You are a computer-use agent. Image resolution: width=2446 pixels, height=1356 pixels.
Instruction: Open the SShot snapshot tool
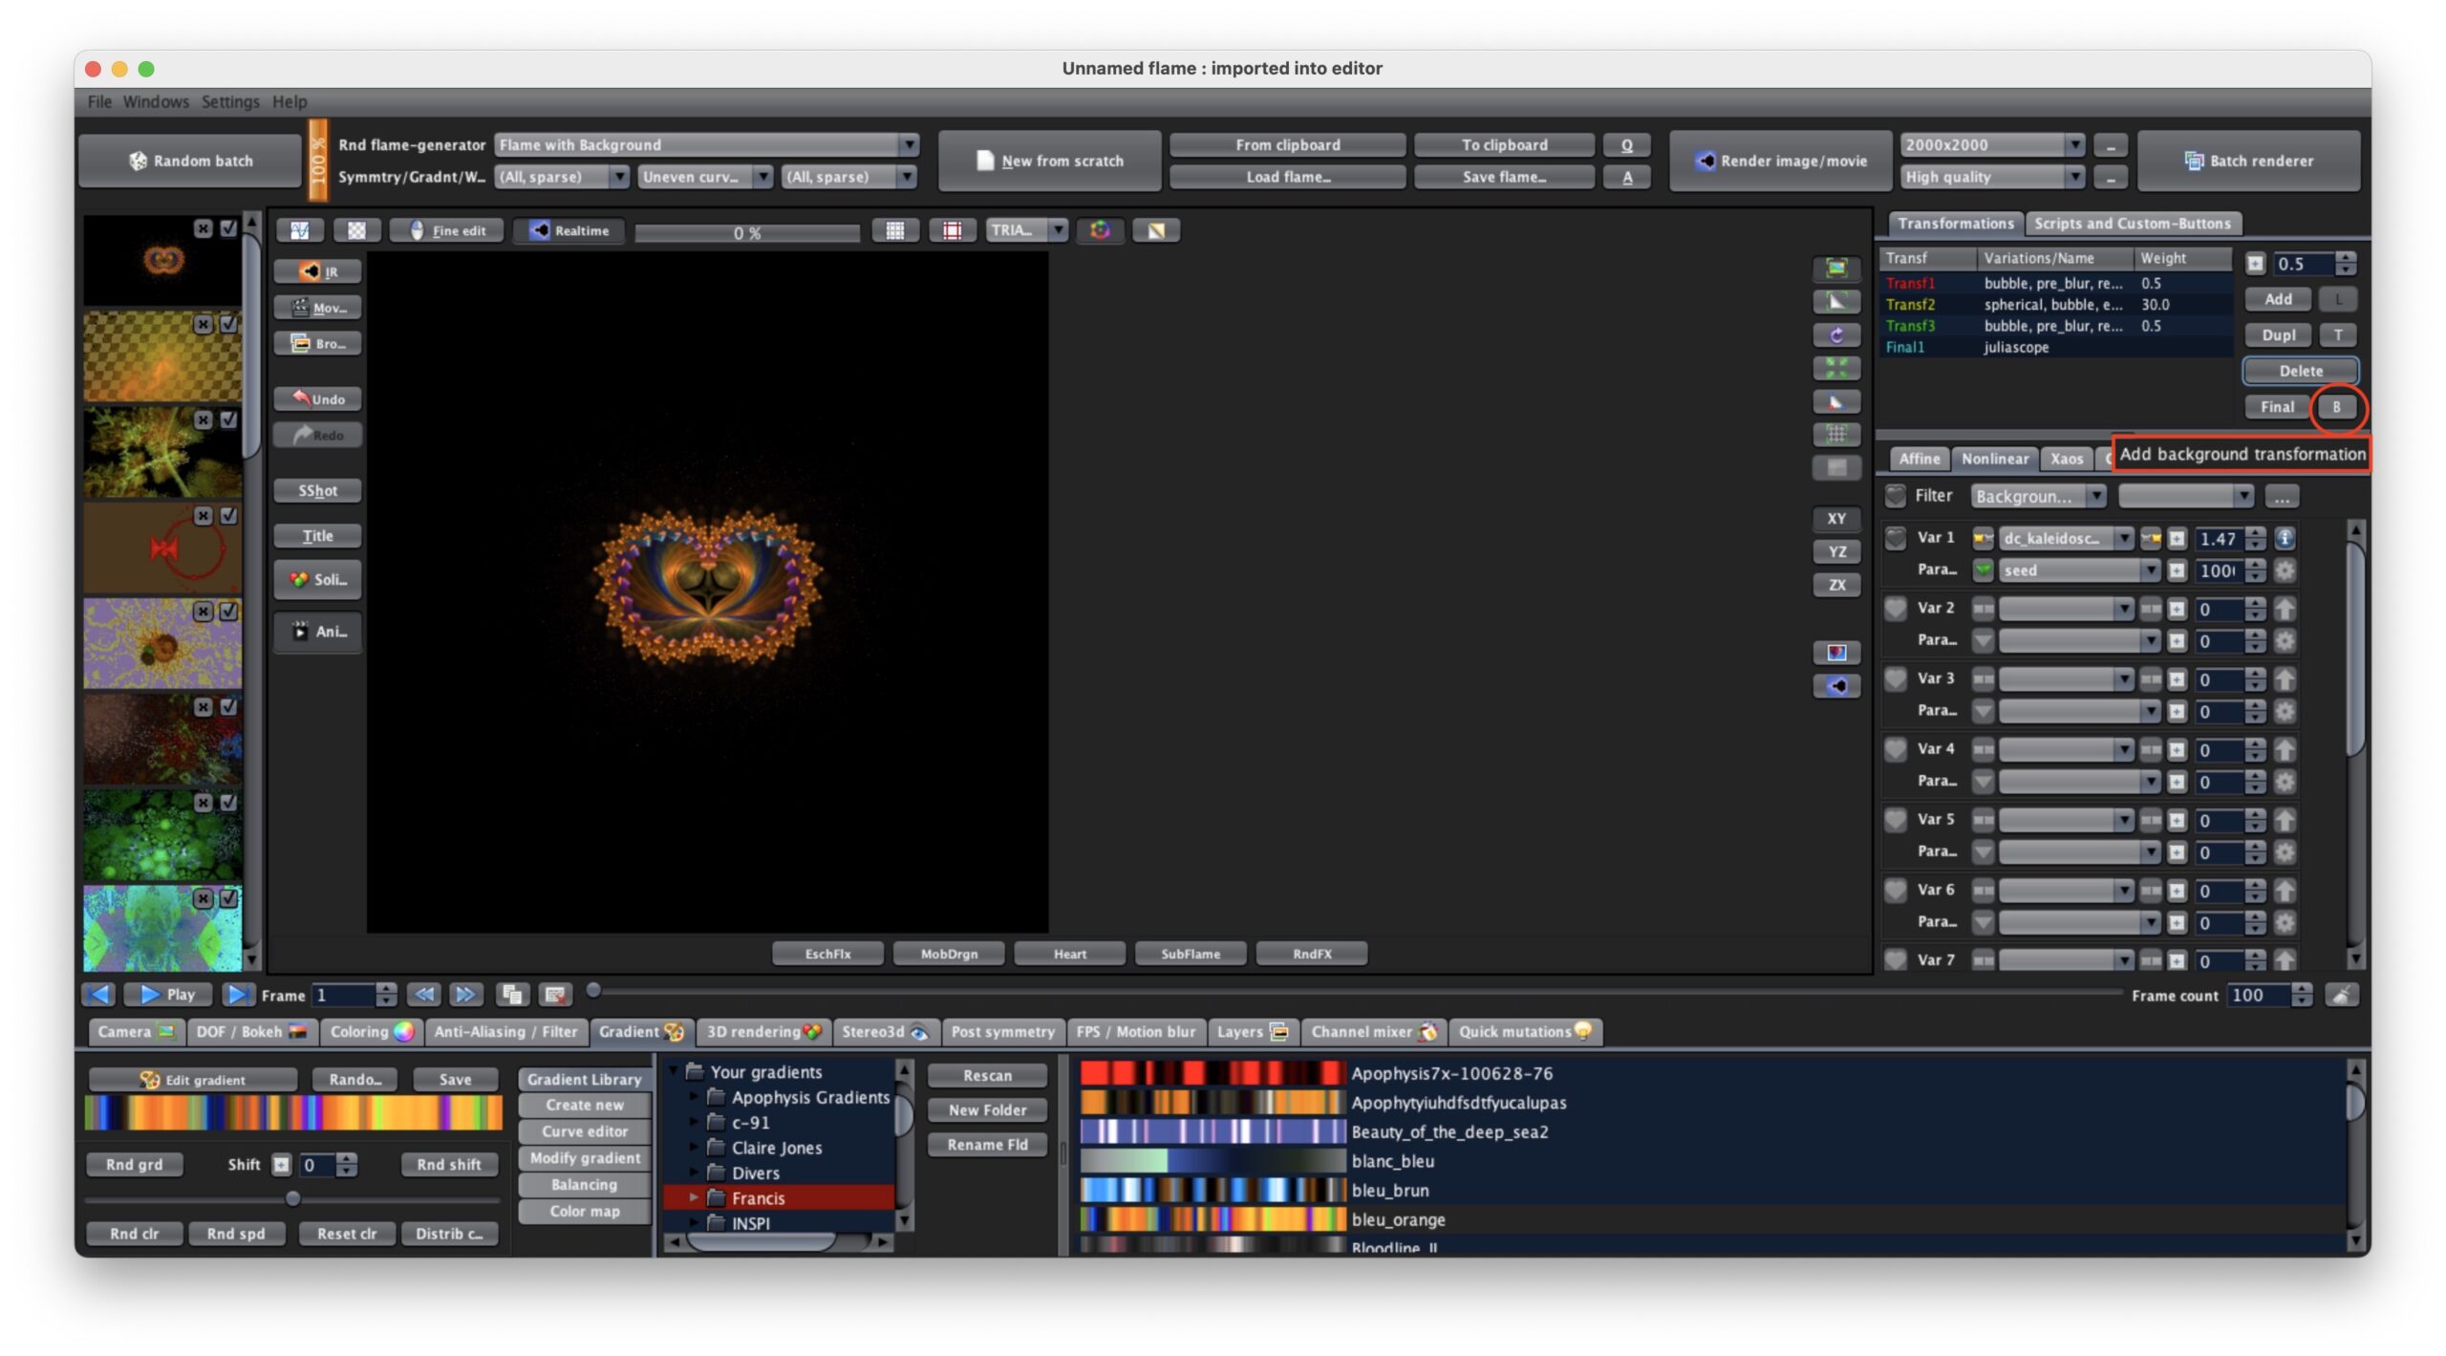318,490
